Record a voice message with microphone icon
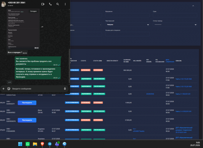The width and height of the screenshot is (203, 148). tap(65, 89)
